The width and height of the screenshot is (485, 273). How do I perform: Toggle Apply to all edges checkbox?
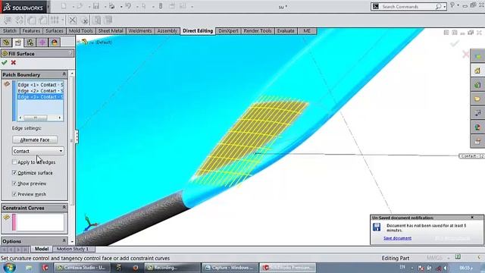pyautogui.click(x=14, y=162)
